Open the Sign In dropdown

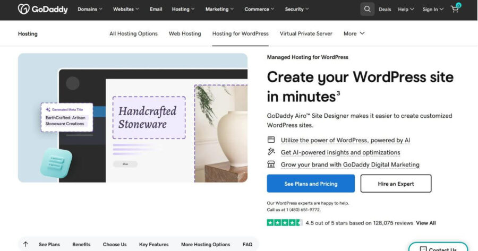[433, 10]
